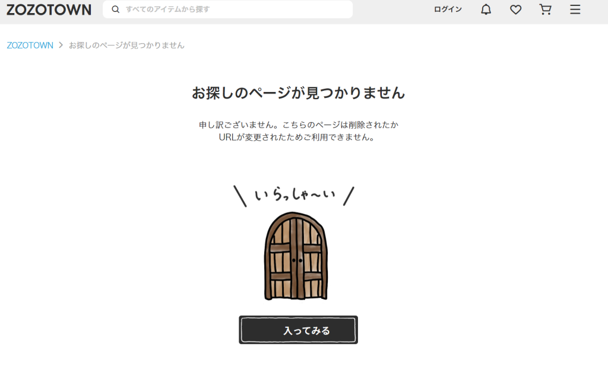Go to the ZOZOTOWN breadcrumb link

(x=30, y=45)
